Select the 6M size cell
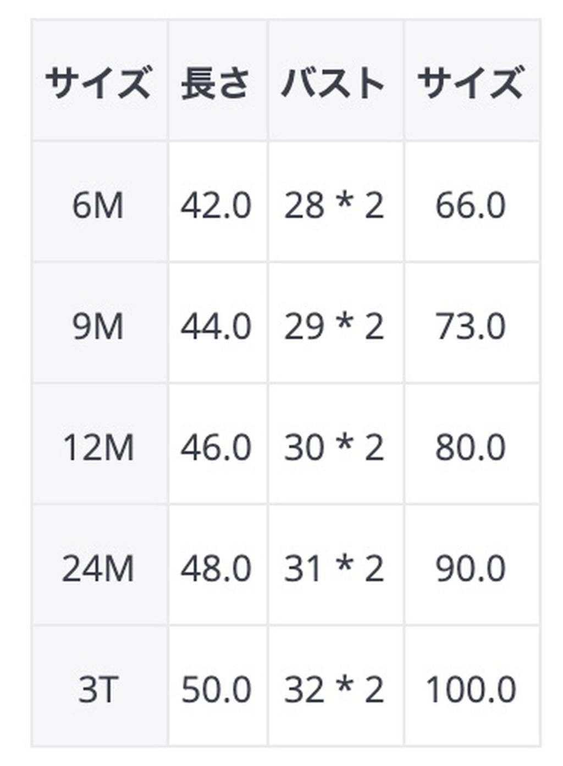 [x=98, y=205]
